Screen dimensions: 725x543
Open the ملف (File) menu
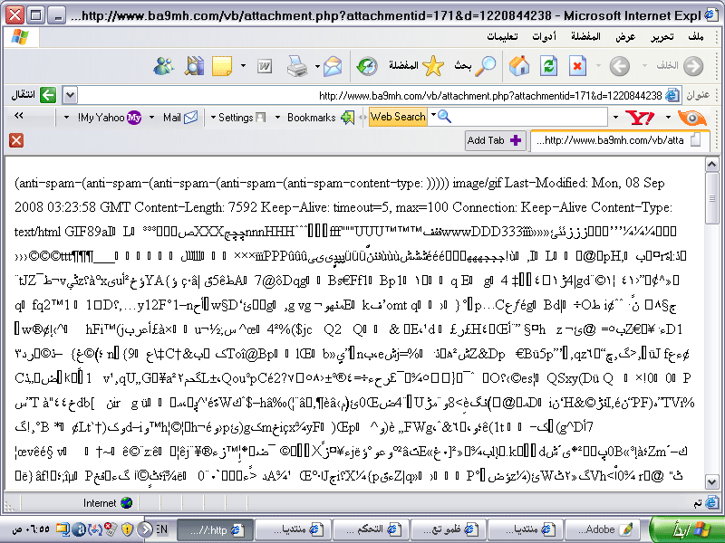pos(695,37)
